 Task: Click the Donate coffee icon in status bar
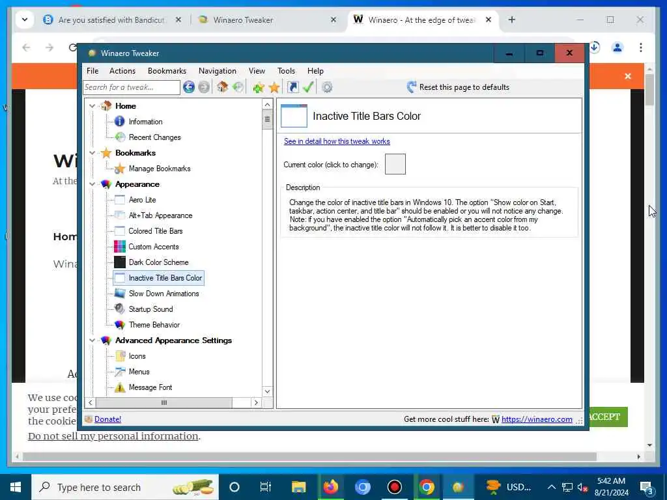(89, 419)
